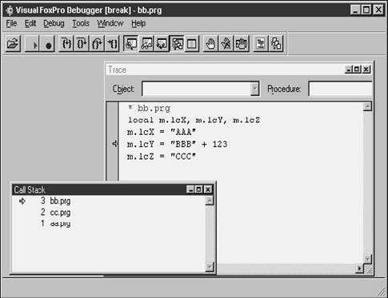Click the Run to Cursor icon

coord(112,43)
